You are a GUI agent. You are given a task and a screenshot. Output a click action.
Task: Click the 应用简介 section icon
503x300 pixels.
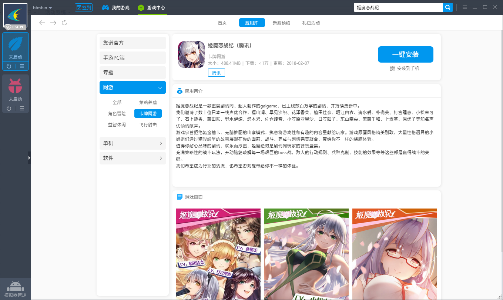pyautogui.click(x=180, y=91)
